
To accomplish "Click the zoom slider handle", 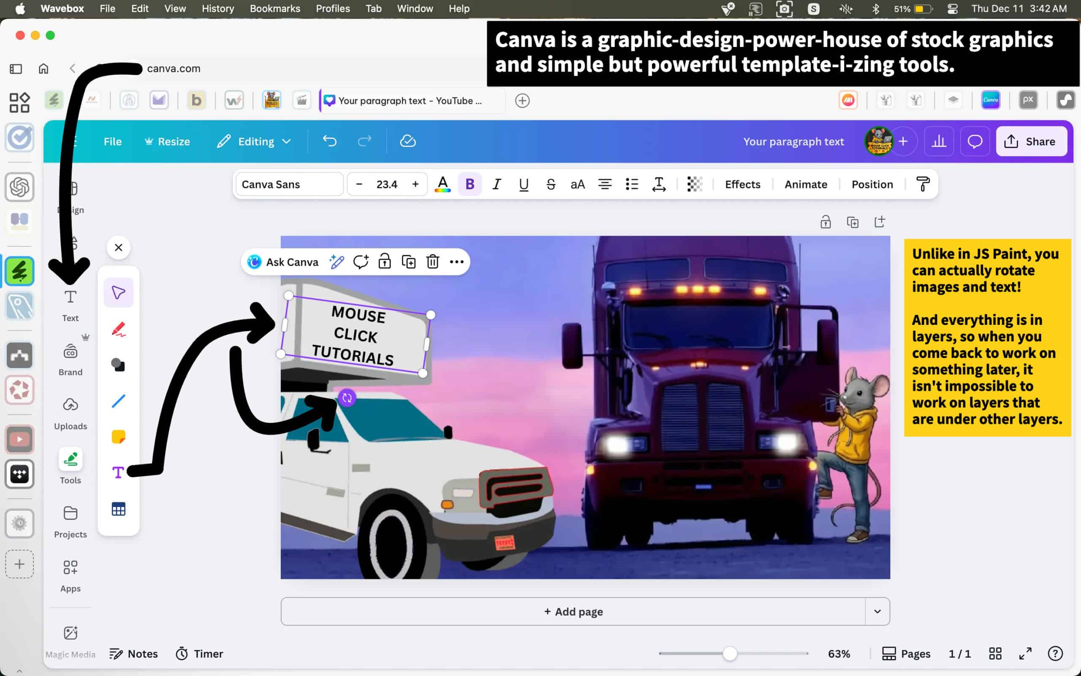I will 729,654.
